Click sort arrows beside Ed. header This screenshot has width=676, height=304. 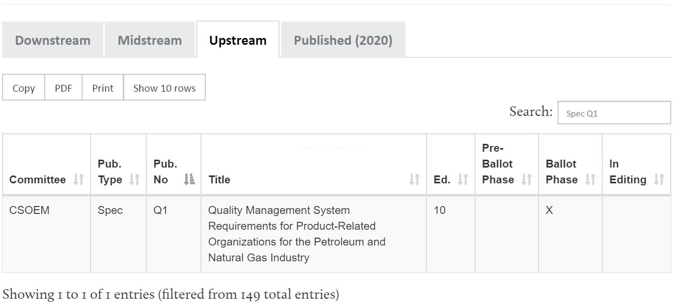463,180
